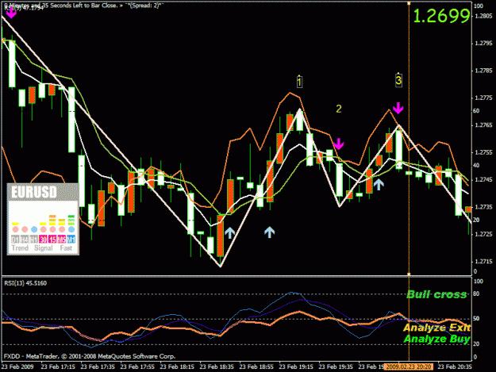
Task: Click the dot above the M5 timeframe box
Action: (x=62, y=229)
